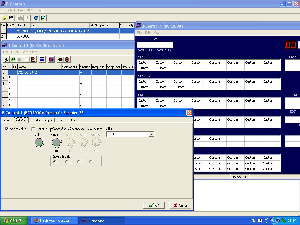Select the 'DX7 Op 1 & 2' preset row

tap(68, 72)
